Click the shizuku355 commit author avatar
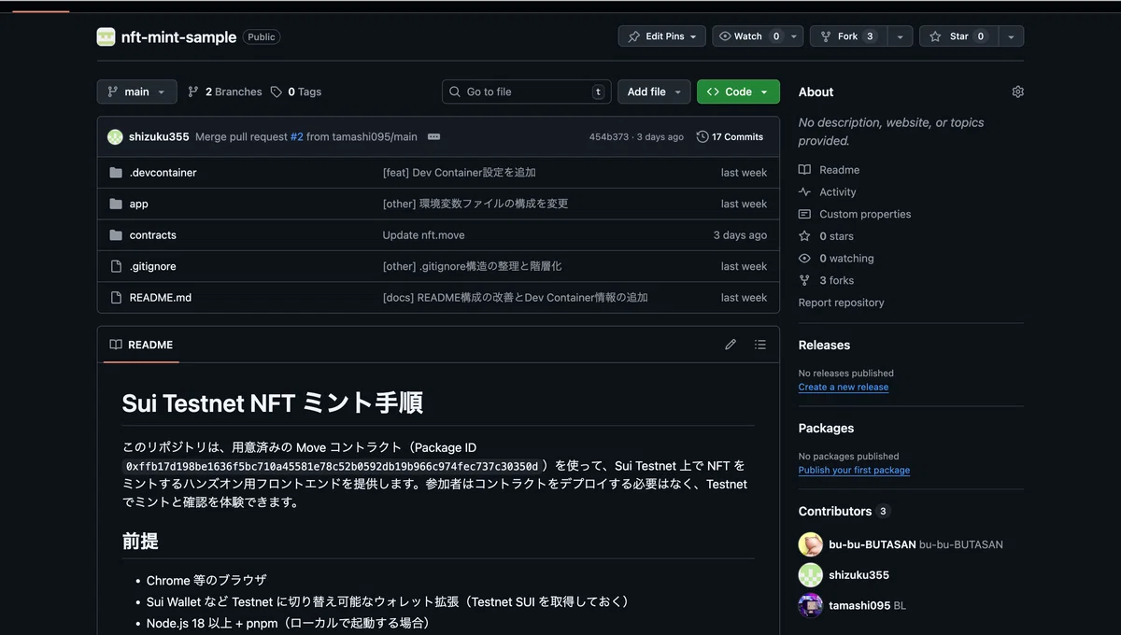Screen dimensions: 1121x635 [x=115, y=136]
